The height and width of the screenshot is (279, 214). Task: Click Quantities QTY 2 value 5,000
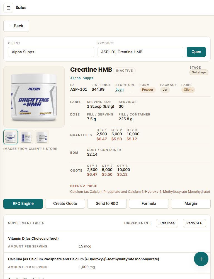click(116, 134)
